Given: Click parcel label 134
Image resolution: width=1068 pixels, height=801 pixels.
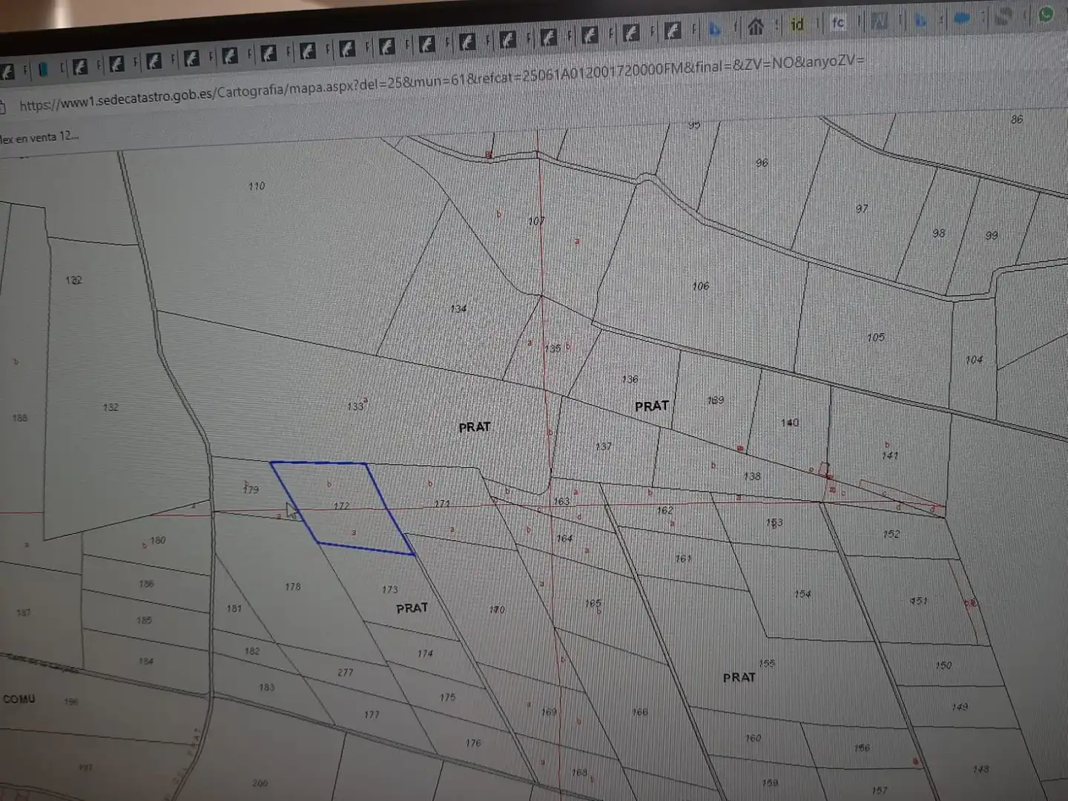Looking at the screenshot, I should point(458,309).
